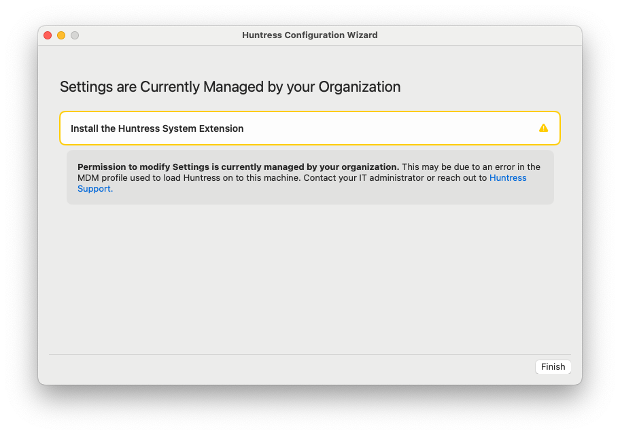Viewport: 620px width, 435px height.
Task: Minimize the wizard with the yellow button
Action: pyautogui.click(x=61, y=35)
